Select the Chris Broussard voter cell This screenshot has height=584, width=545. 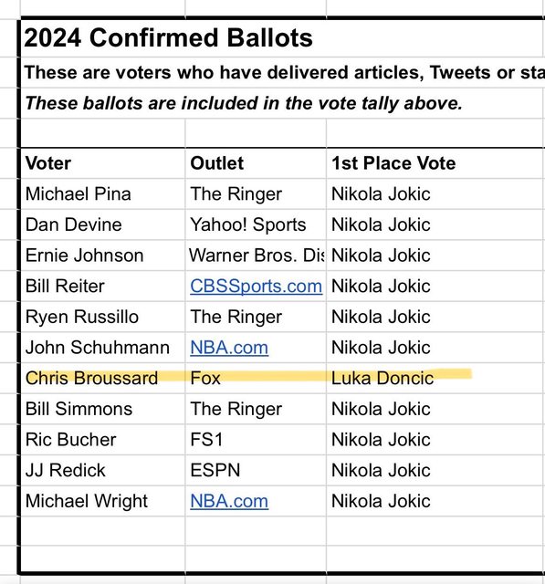click(x=103, y=378)
